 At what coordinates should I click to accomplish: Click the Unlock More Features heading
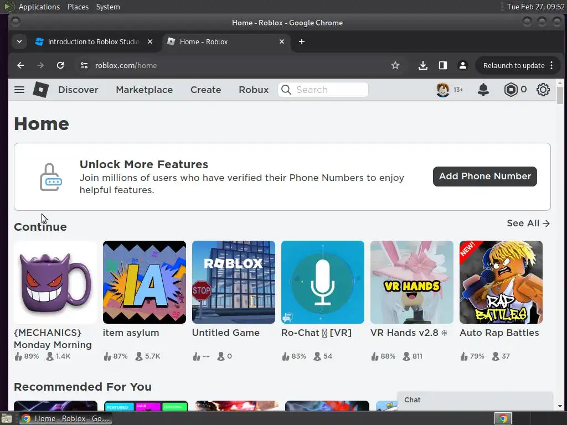pyautogui.click(x=144, y=164)
